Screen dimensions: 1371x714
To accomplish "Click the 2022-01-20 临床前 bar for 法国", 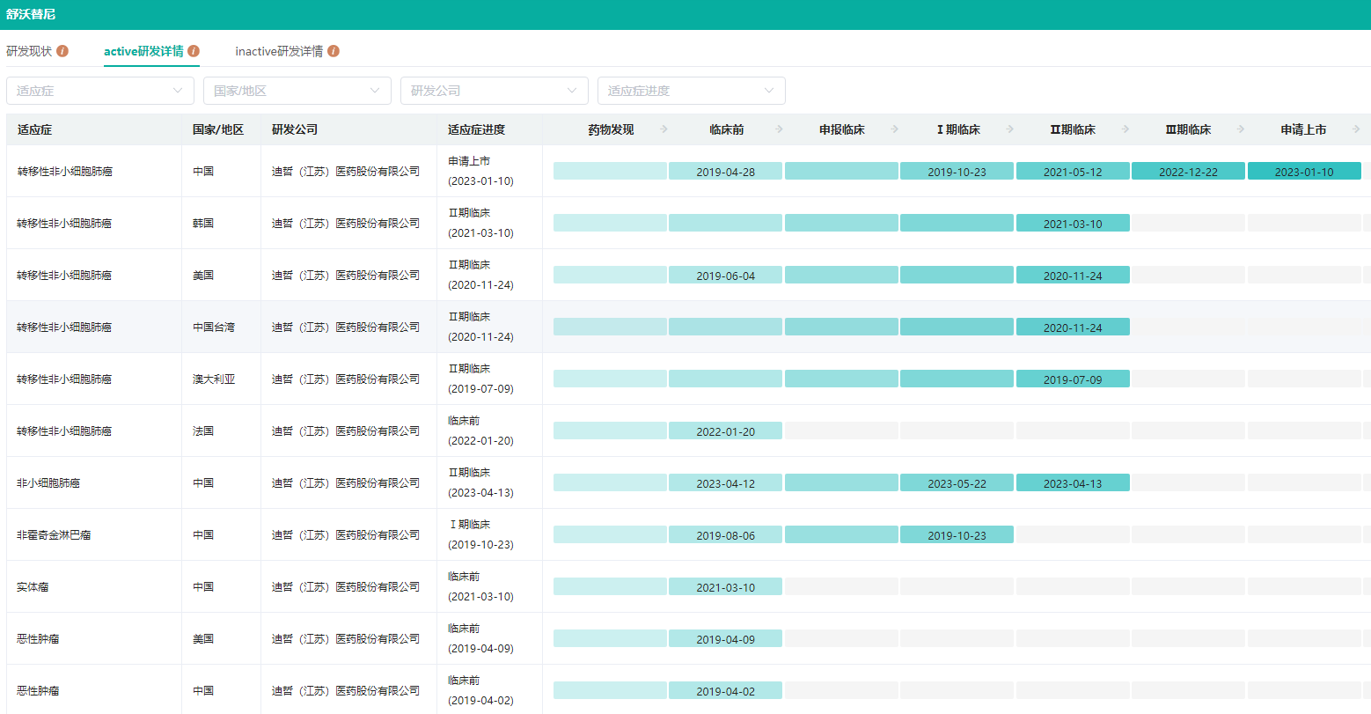I will tap(725, 431).
